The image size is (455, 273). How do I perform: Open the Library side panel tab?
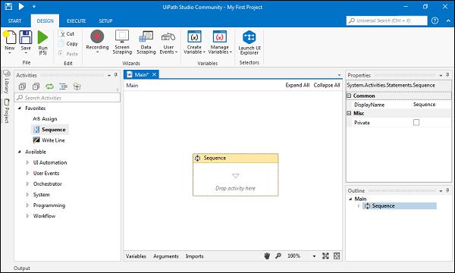7,82
